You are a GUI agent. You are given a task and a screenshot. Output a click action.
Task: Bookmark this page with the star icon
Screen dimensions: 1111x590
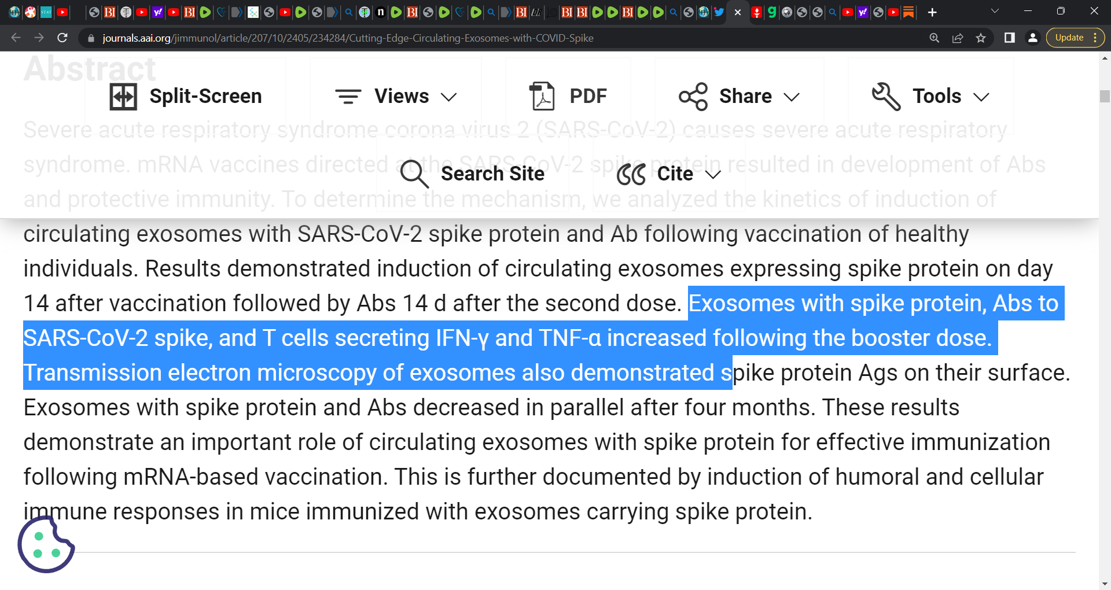click(x=981, y=38)
